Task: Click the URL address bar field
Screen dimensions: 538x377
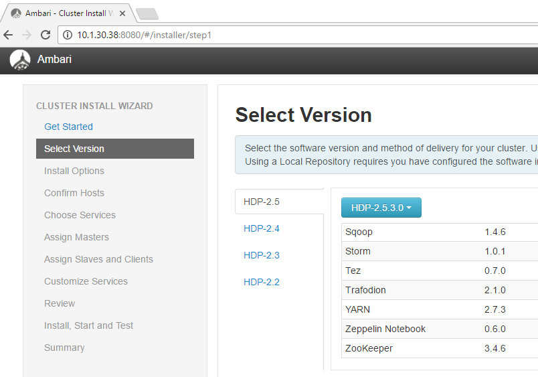Action: (301, 35)
